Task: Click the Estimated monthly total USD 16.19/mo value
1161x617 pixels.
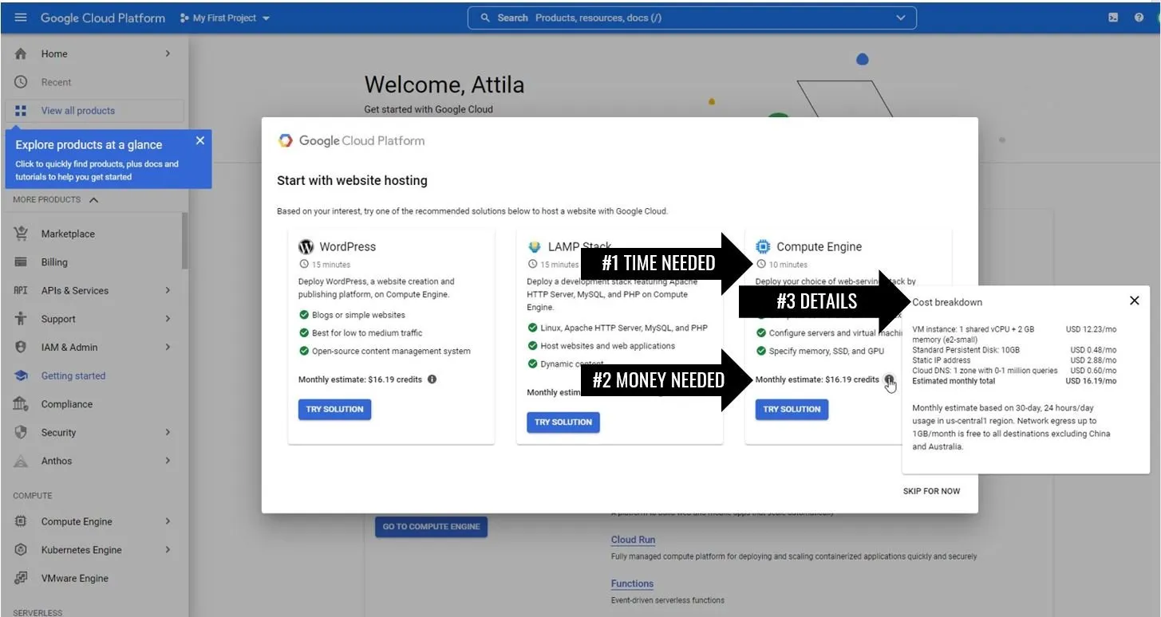Action: tap(1091, 381)
